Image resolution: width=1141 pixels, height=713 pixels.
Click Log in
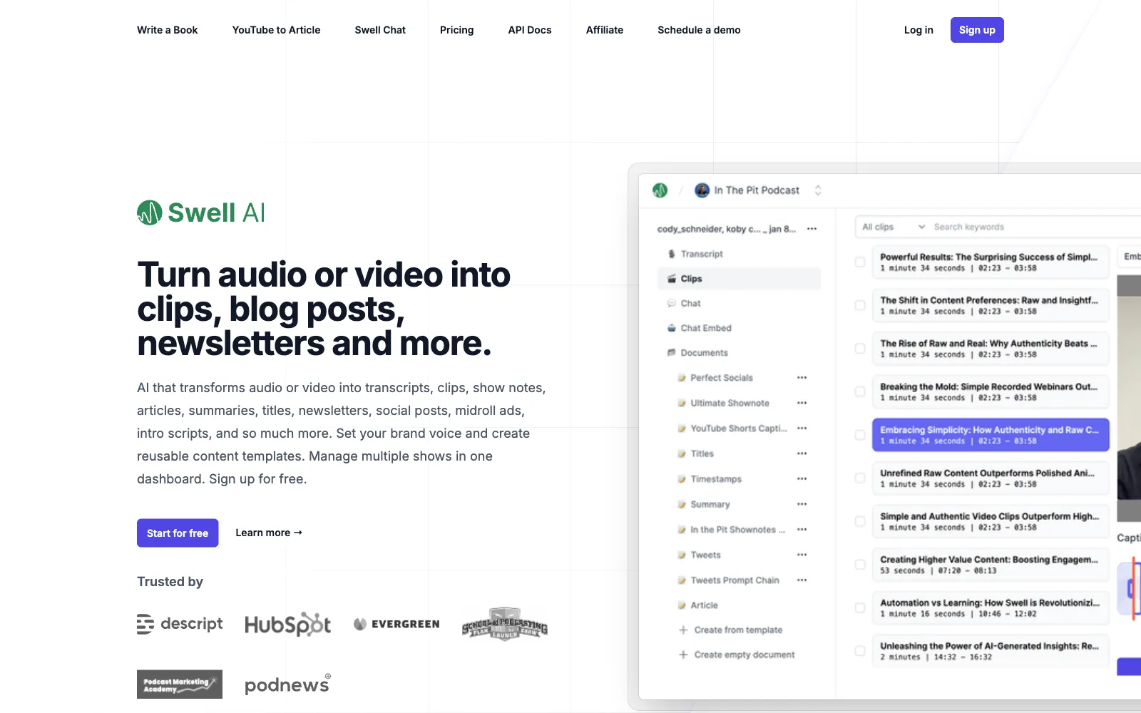click(x=919, y=30)
